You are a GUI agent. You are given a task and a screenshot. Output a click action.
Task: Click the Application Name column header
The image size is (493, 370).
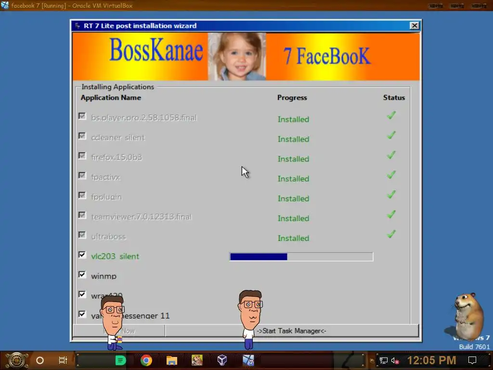111,97
